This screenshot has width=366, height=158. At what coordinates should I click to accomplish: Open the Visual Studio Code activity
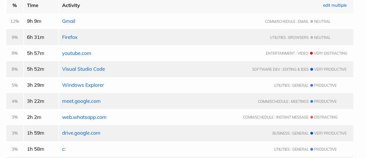pyautogui.click(x=84, y=69)
